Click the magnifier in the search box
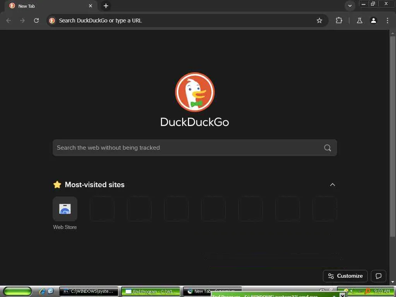The image size is (396, 297). pyautogui.click(x=327, y=148)
